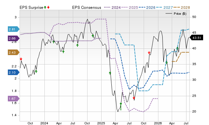Click the right axis price label 25
This screenshot has width=209, height=125.
click(194, 96)
